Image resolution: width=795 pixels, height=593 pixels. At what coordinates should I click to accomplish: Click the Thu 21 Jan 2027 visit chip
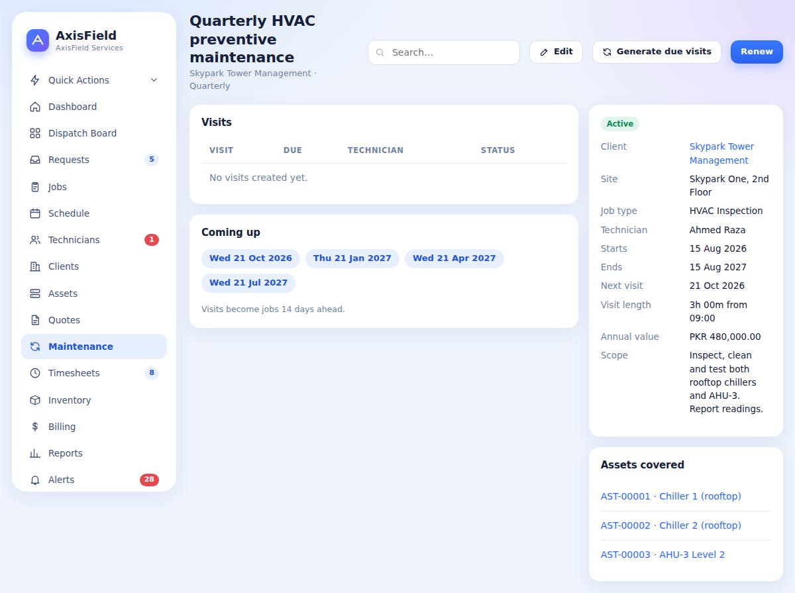[352, 258]
